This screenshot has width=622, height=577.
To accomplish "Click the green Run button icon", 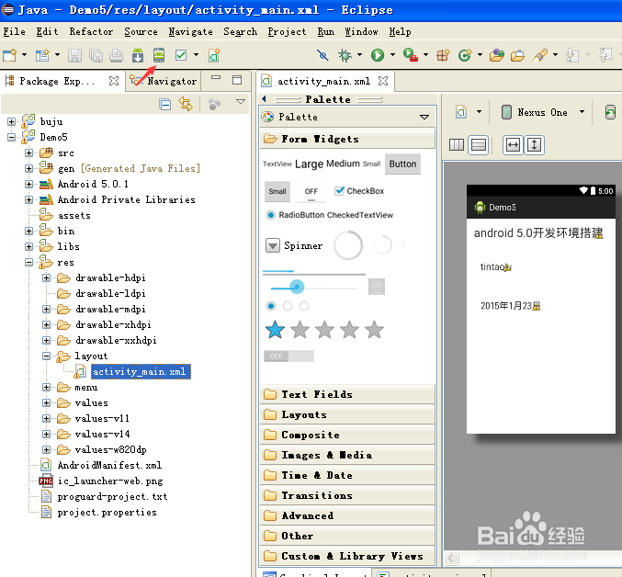I will click(x=378, y=55).
